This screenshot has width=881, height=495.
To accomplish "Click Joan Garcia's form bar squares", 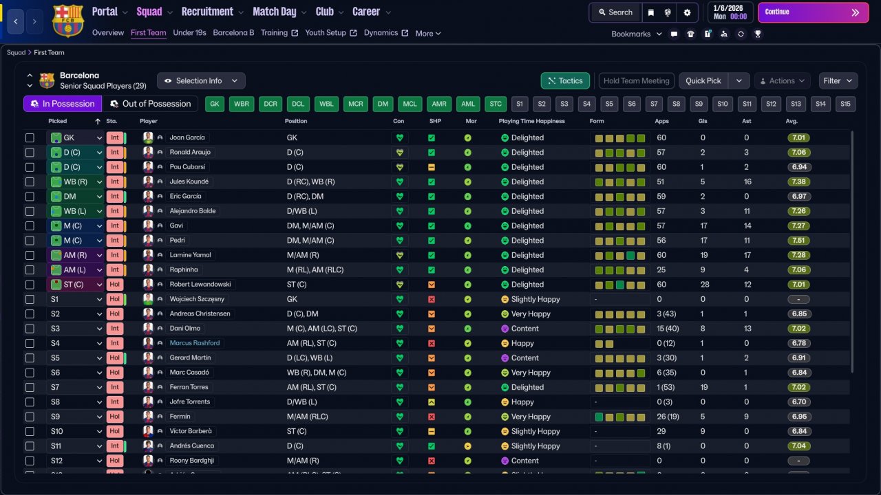I will click(620, 137).
